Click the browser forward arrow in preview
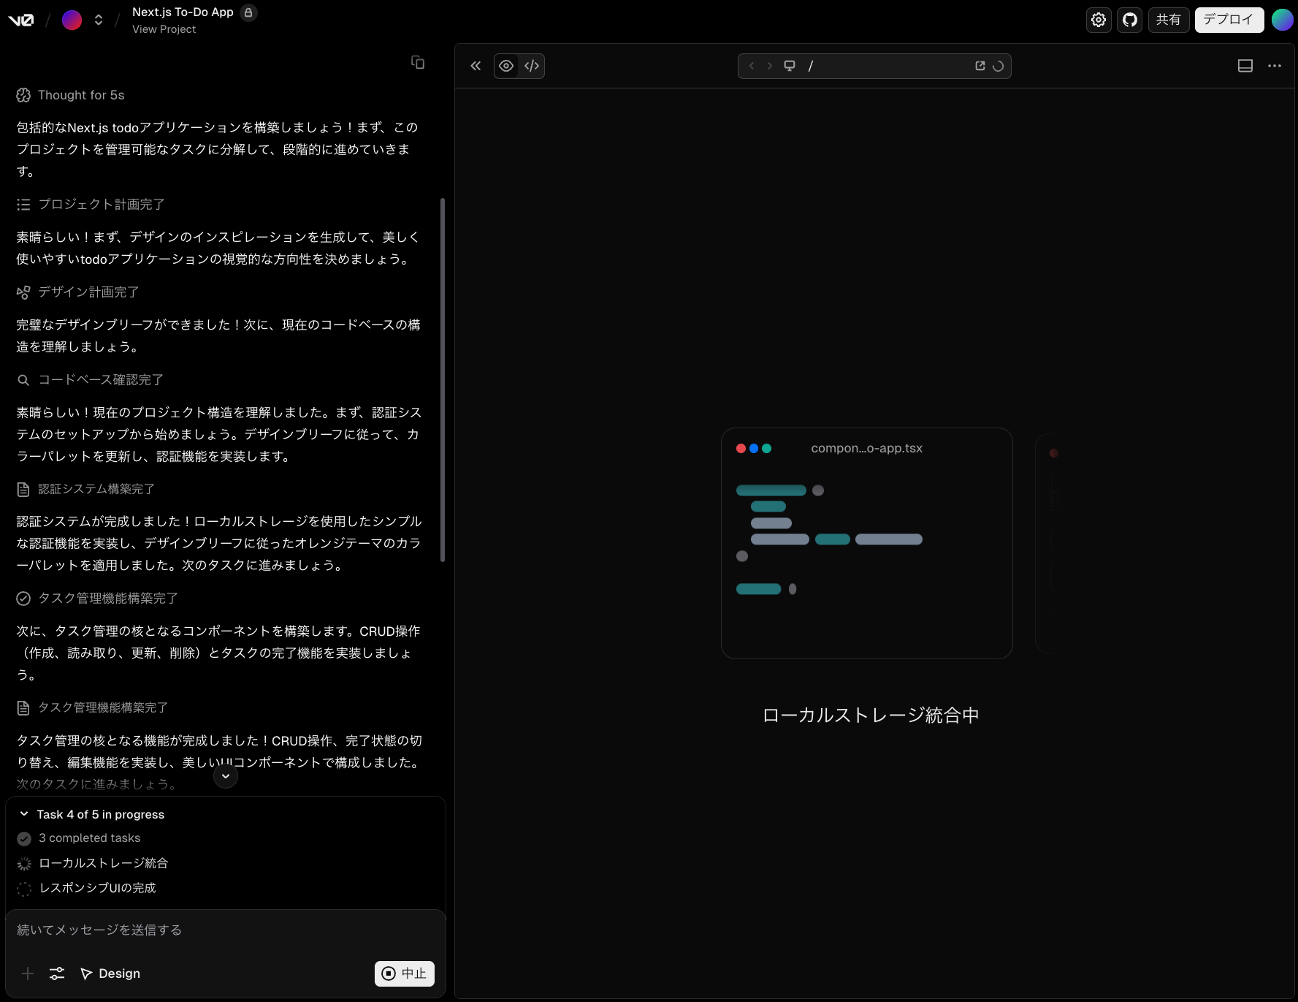 pos(769,66)
